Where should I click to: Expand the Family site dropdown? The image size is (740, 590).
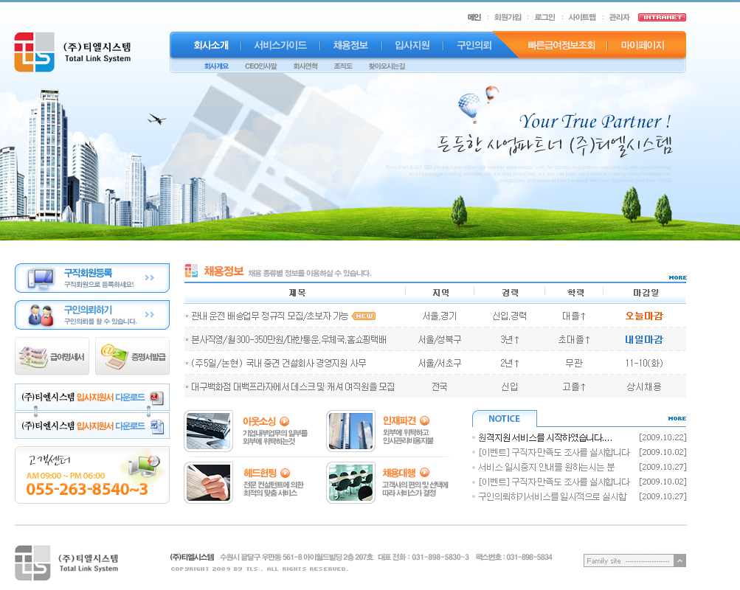point(680,560)
